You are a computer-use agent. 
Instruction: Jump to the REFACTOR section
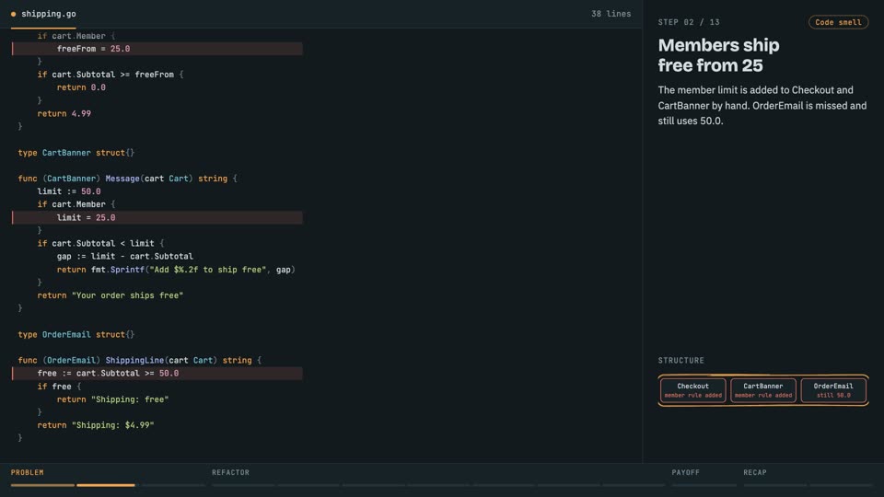pyautogui.click(x=230, y=472)
